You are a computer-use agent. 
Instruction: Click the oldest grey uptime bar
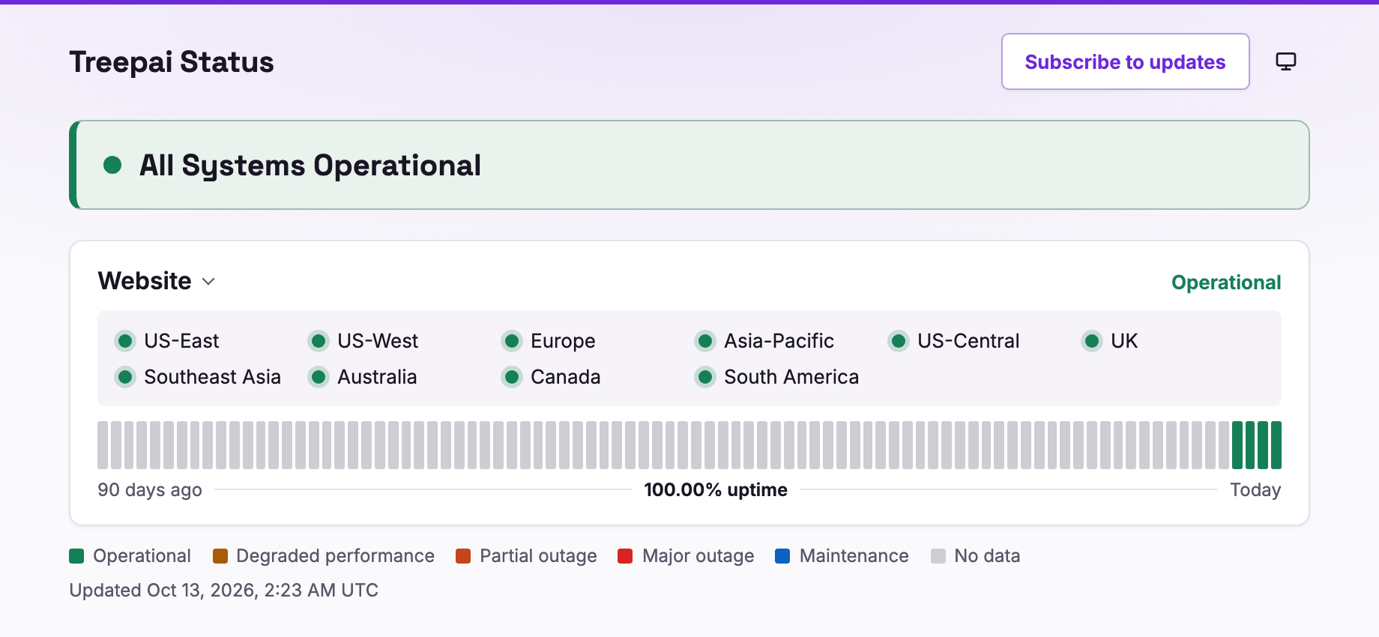103,445
